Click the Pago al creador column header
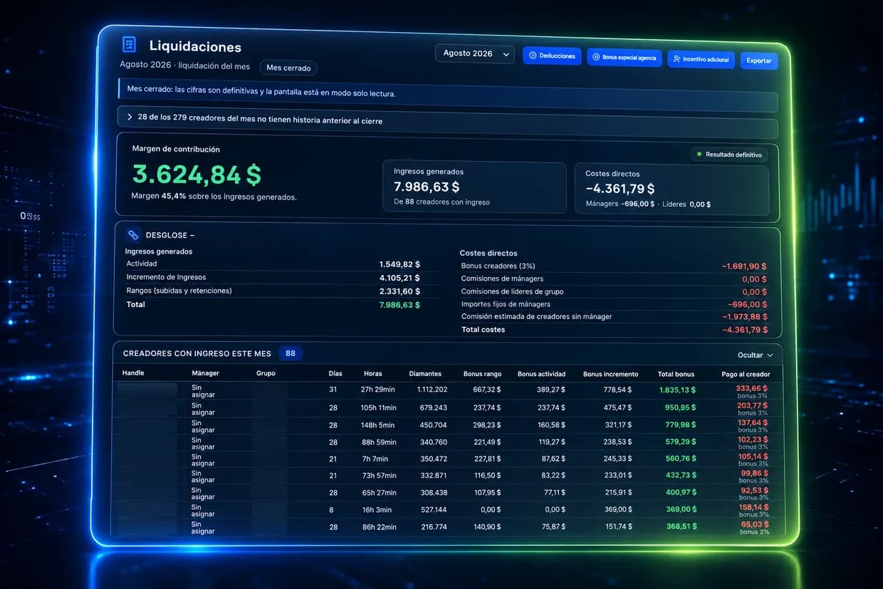Screen dimensions: 883x589 coord(746,374)
